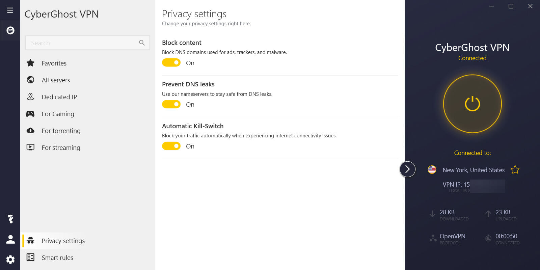540x270 pixels.
Task: Disable the Prevent DNS leaks toggle
Action: (x=171, y=104)
